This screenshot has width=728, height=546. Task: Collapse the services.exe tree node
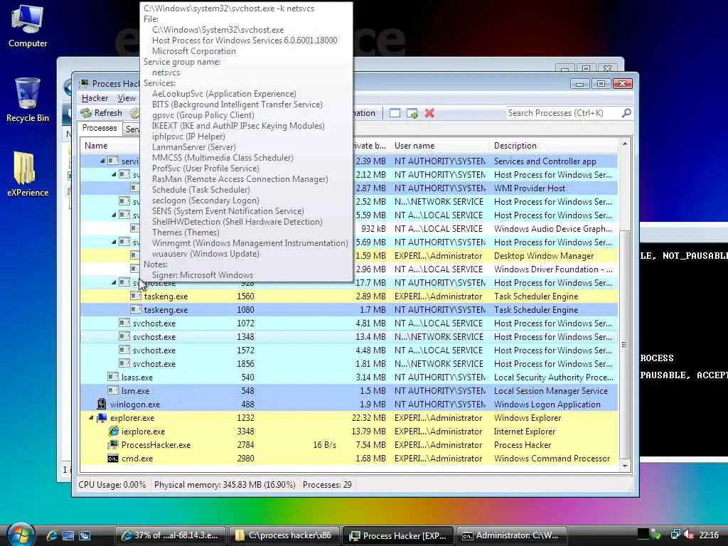coord(102,161)
